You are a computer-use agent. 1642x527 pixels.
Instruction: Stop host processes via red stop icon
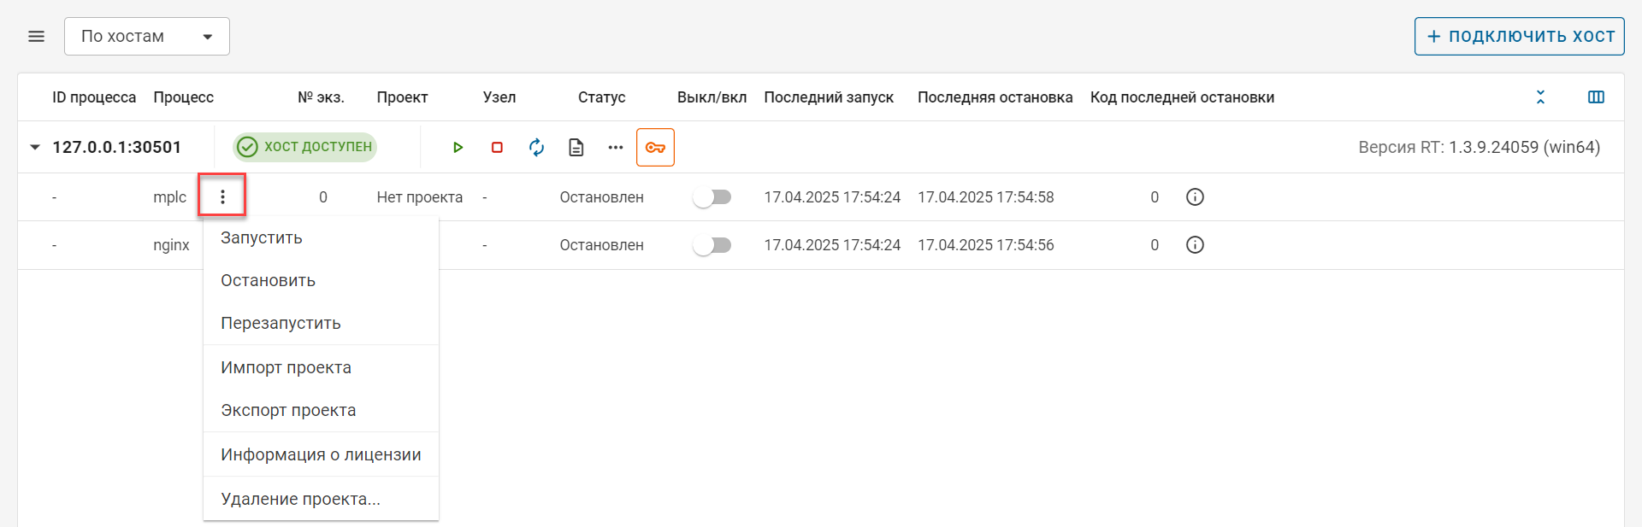coord(497,147)
